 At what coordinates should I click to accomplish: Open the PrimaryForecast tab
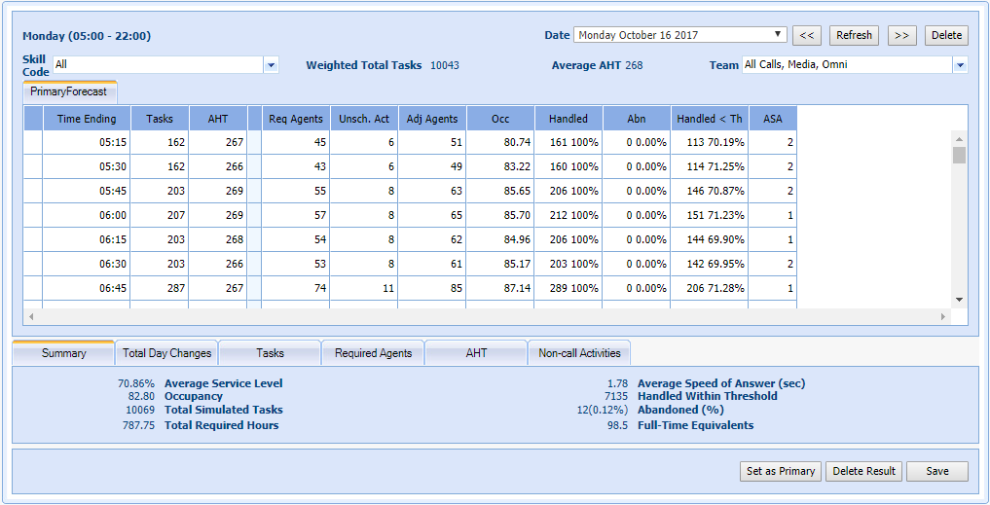[x=68, y=91]
